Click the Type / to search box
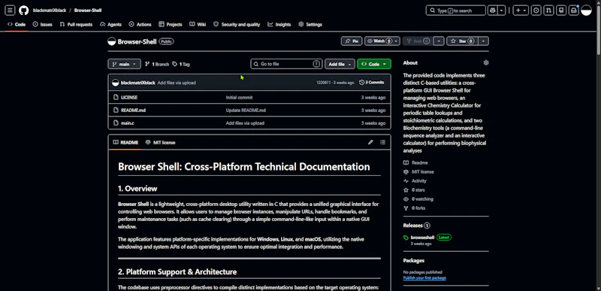The image size is (601, 291). pos(456,11)
